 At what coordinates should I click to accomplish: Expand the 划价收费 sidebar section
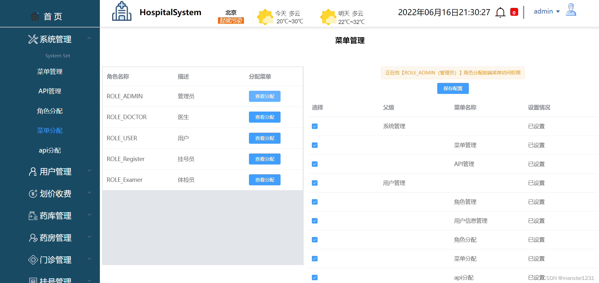tap(89, 193)
